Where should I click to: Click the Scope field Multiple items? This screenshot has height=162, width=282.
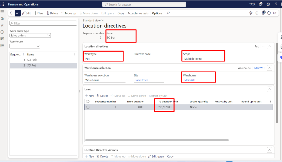click(x=203, y=59)
